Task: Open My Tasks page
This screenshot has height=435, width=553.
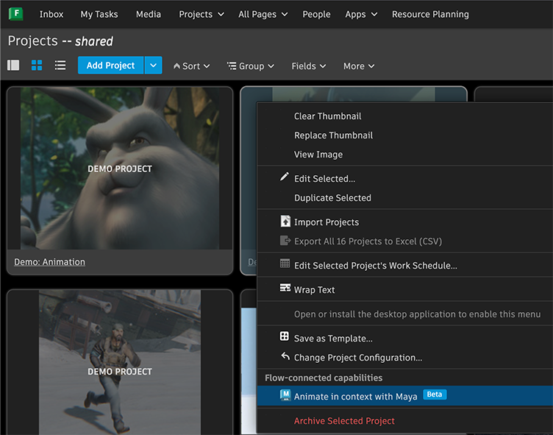Action: click(x=99, y=14)
